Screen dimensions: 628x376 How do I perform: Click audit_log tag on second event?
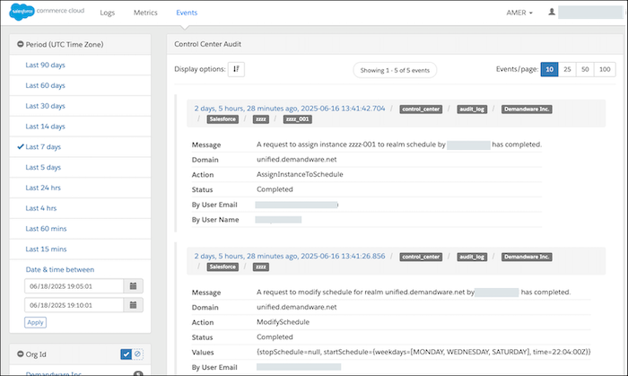(472, 257)
